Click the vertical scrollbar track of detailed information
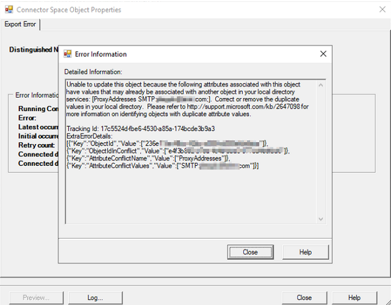The height and width of the screenshot is (305, 391). pos(321,152)
